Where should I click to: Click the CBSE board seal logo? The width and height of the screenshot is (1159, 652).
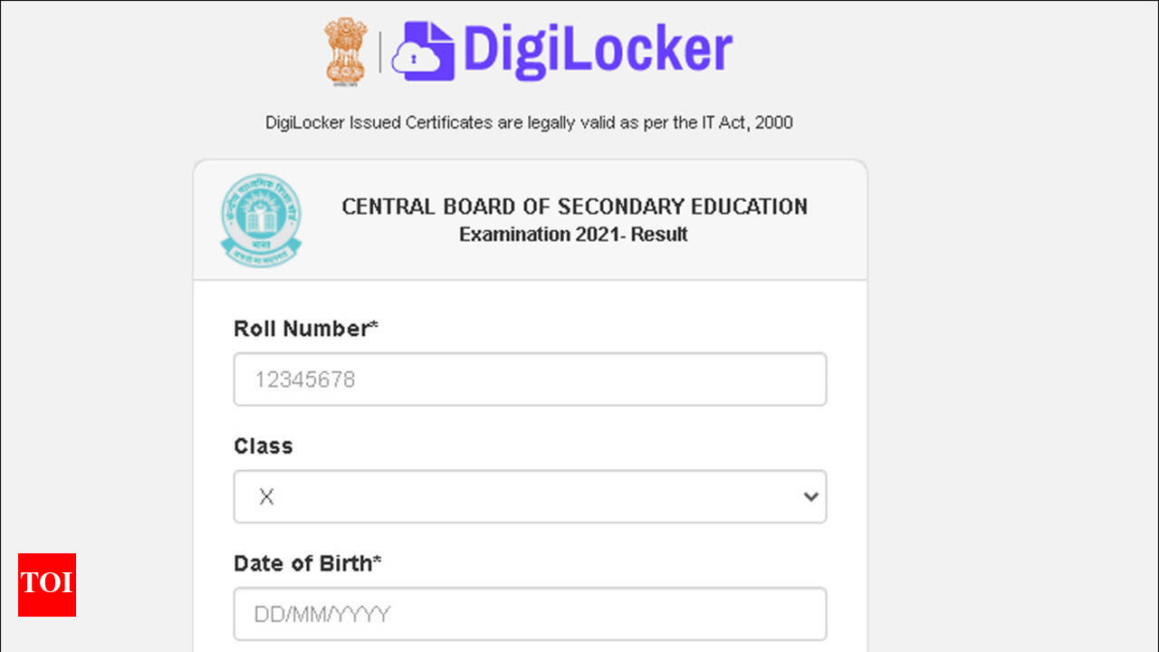261,220
